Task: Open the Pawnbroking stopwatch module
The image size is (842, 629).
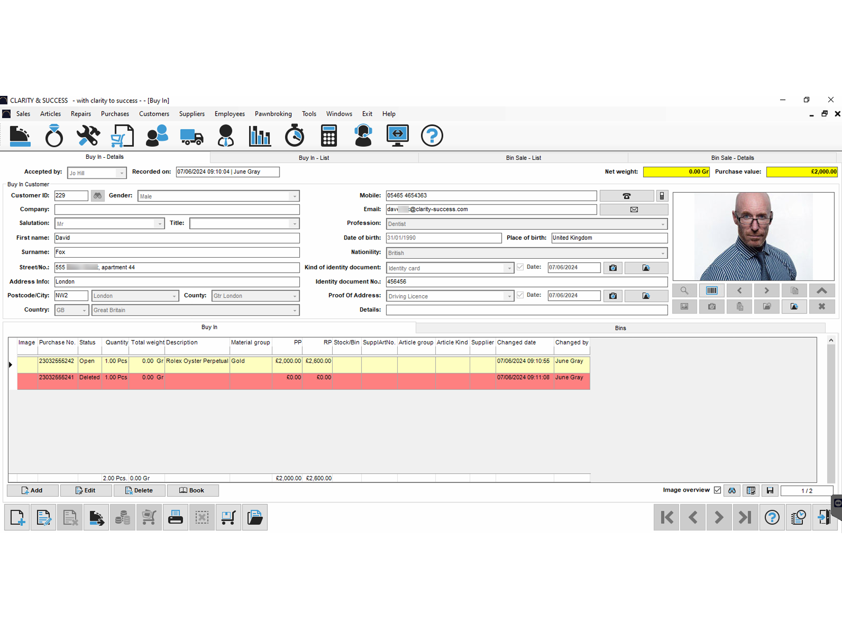Action: click(295, 135)
